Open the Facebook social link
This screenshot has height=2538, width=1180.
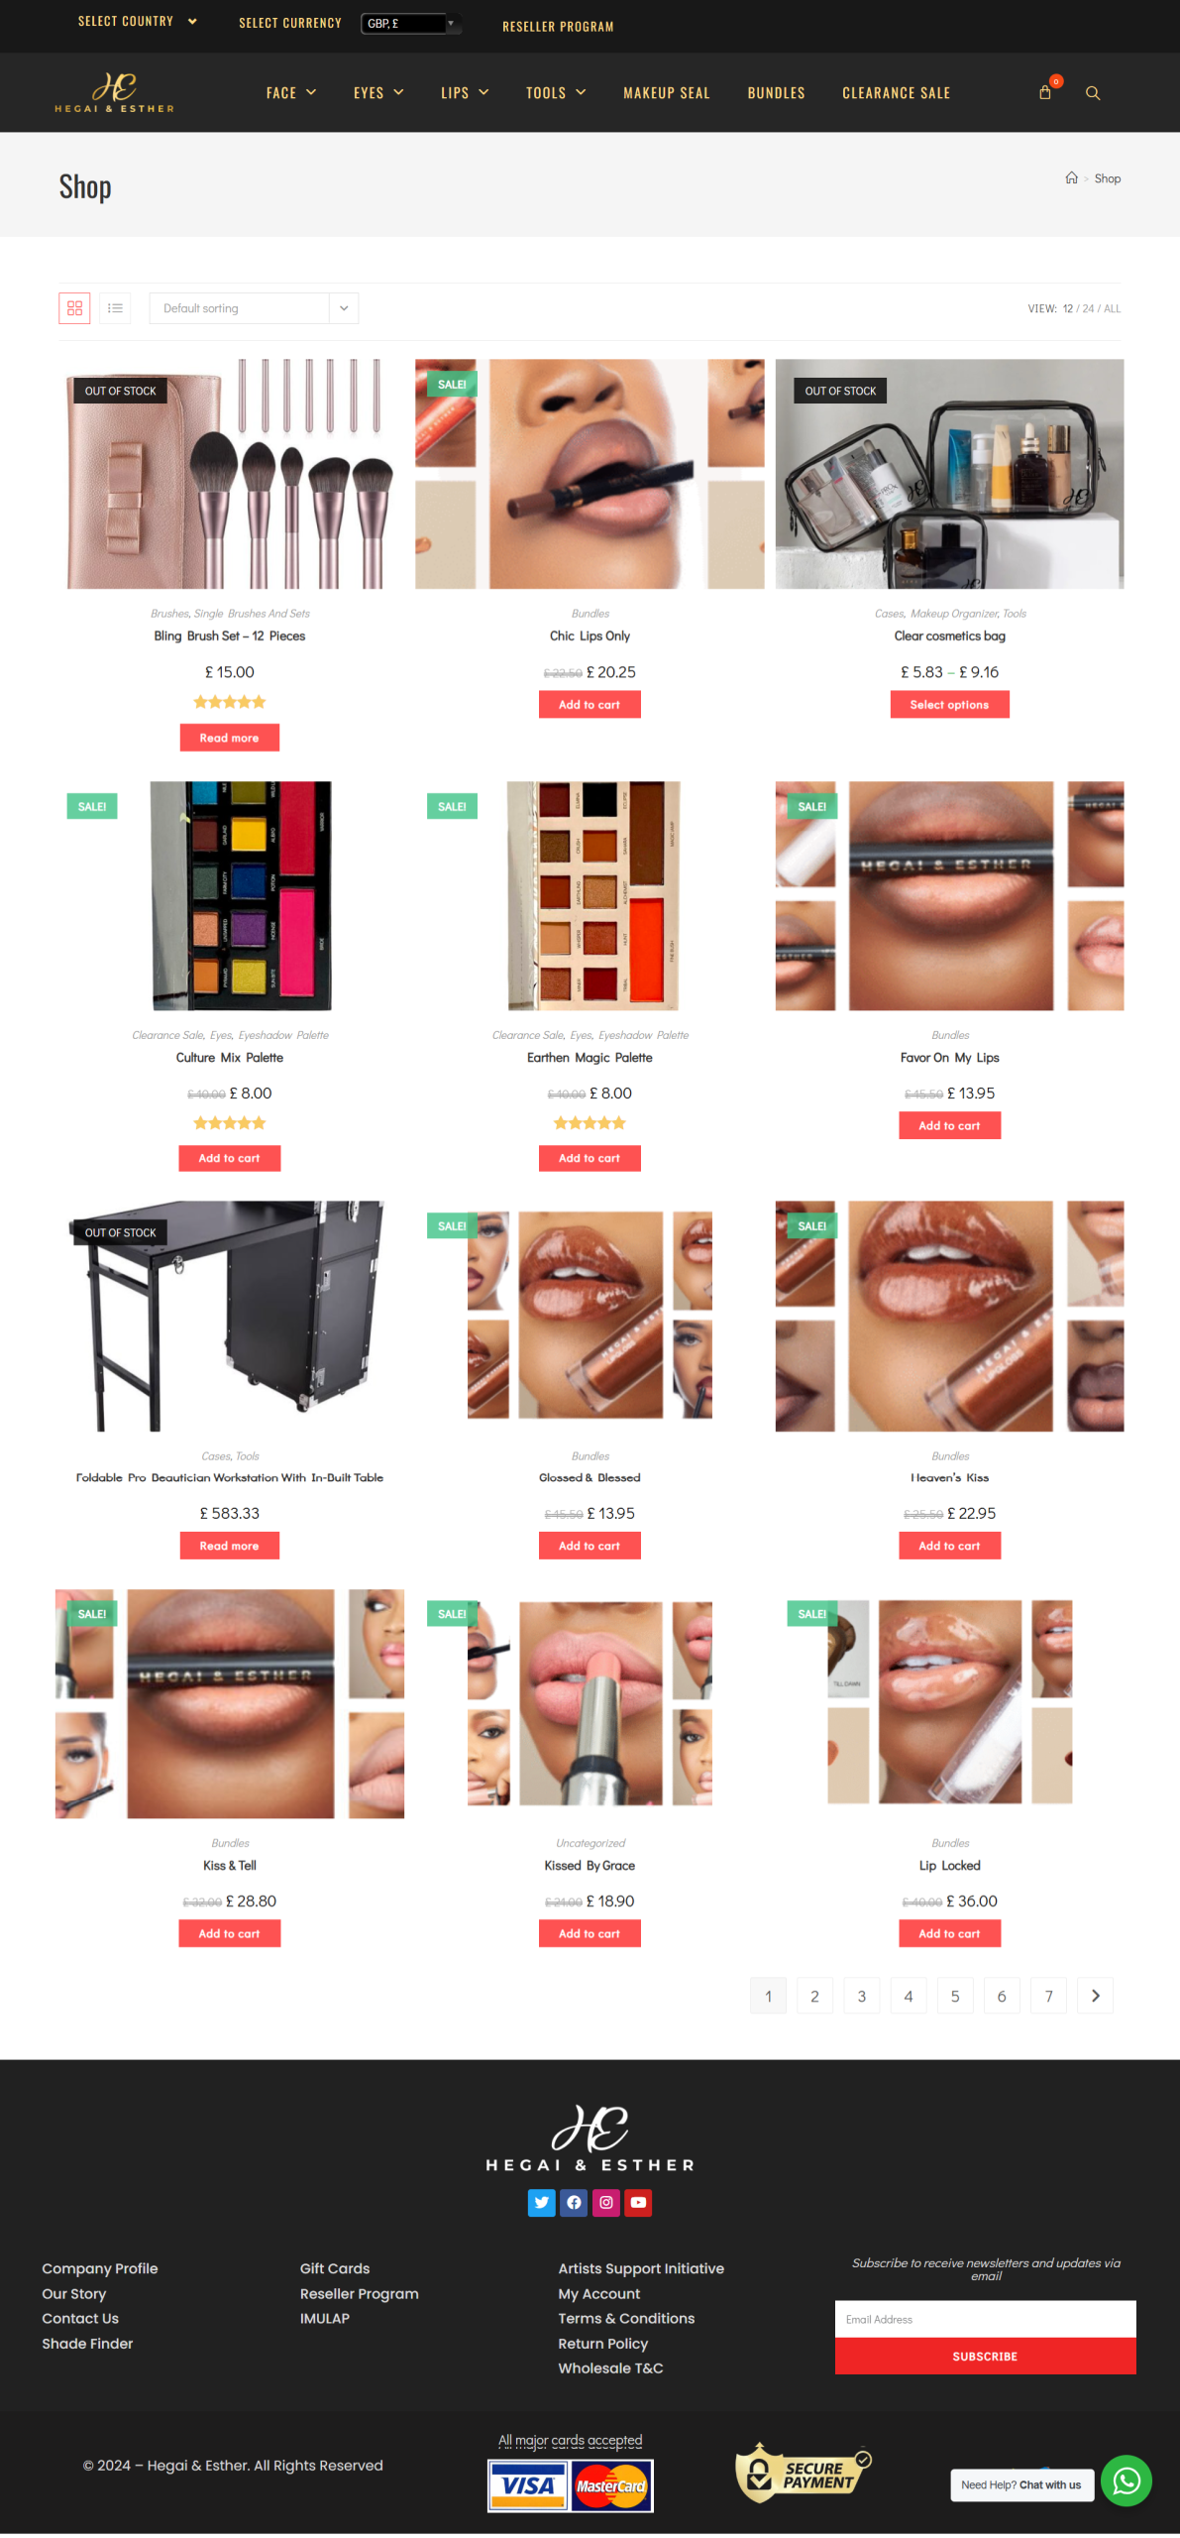pyautogui.click(x=574, y=2203)
